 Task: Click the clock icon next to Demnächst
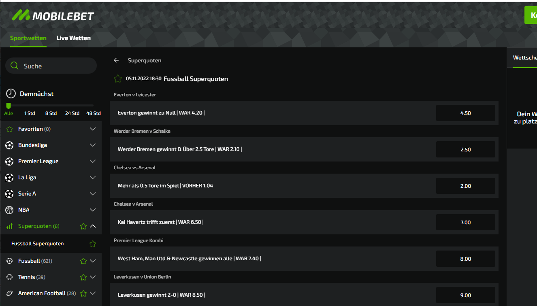[x=11, y=93]
